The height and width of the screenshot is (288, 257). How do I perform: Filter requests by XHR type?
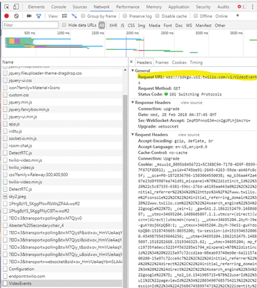coord(113,25)
